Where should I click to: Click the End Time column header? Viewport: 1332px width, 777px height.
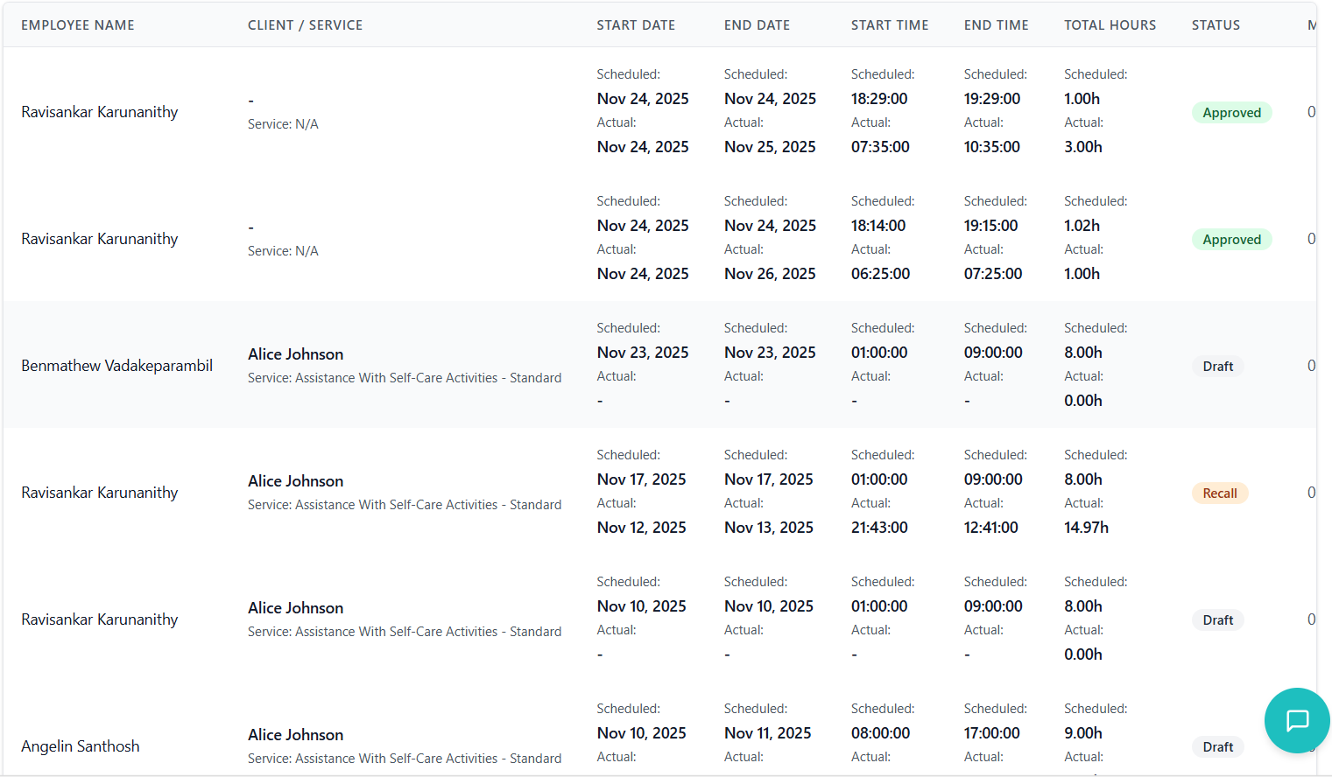(x=996, y=25)
